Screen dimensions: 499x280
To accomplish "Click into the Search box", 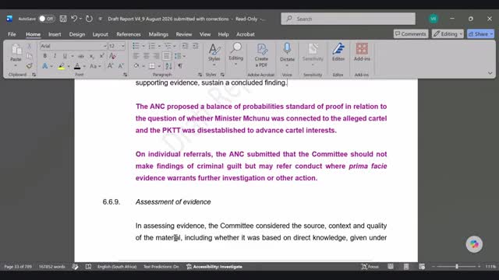I will (348, 19).
